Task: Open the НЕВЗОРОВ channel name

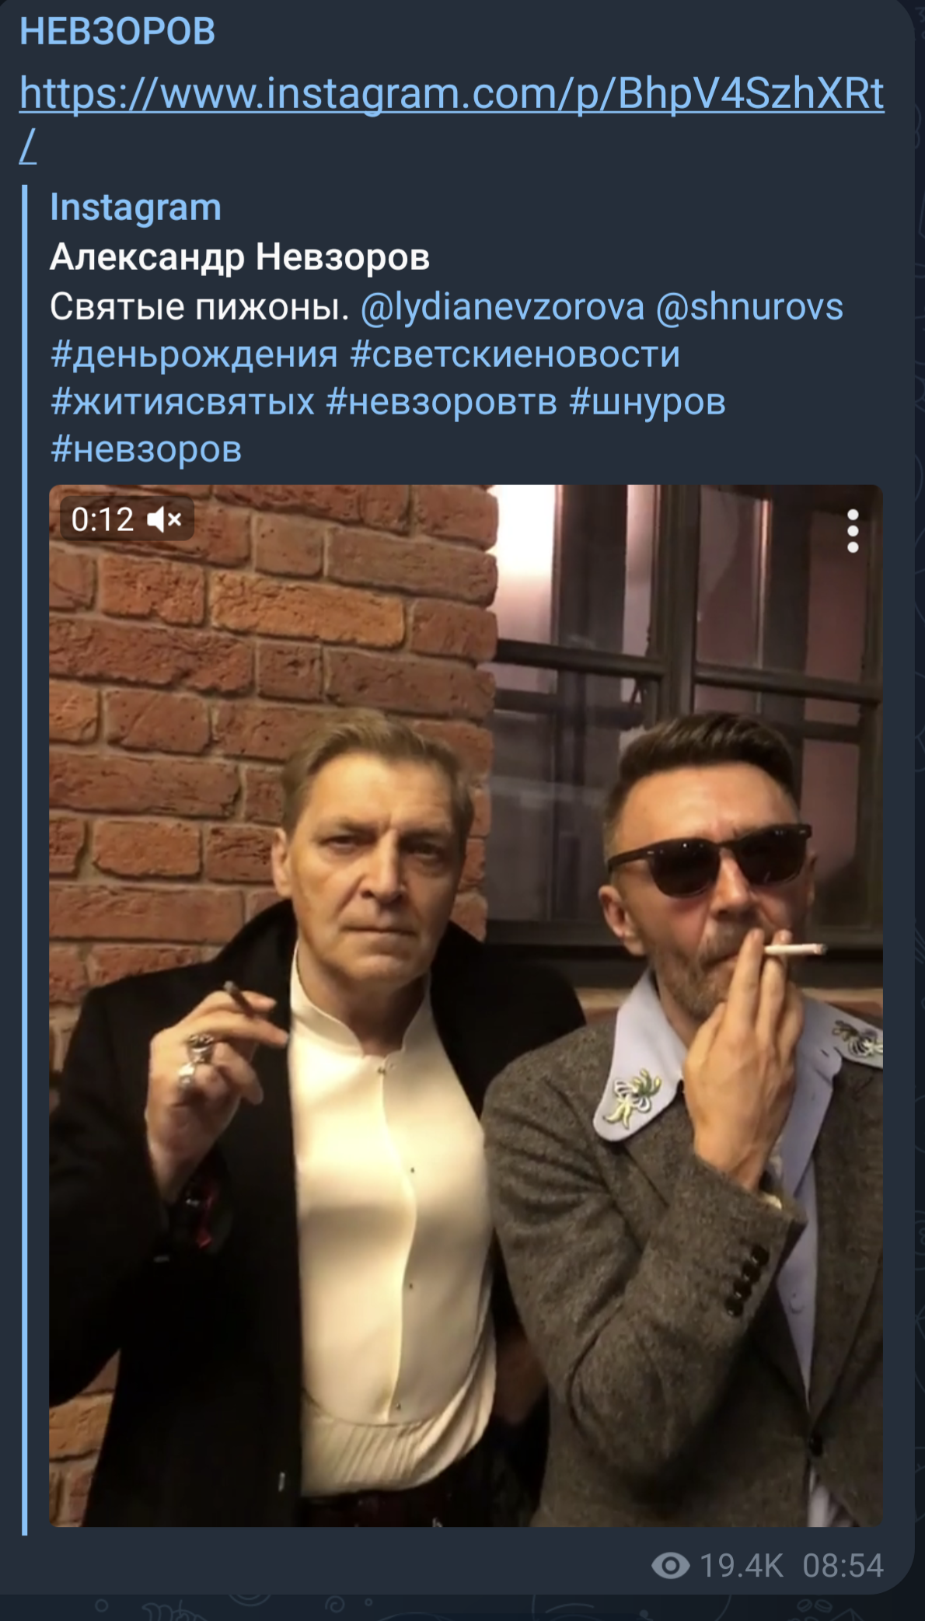Action: tap(117, 32)
